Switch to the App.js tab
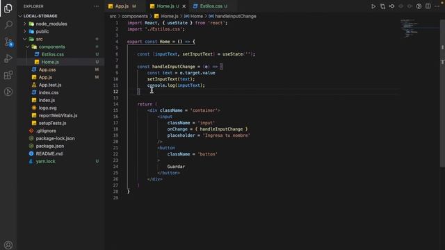Image resolution: width=445 pixels, height=250 pixels. coord(122,6)
